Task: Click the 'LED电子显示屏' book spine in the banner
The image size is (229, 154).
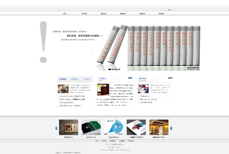Action: pos(151,46)
